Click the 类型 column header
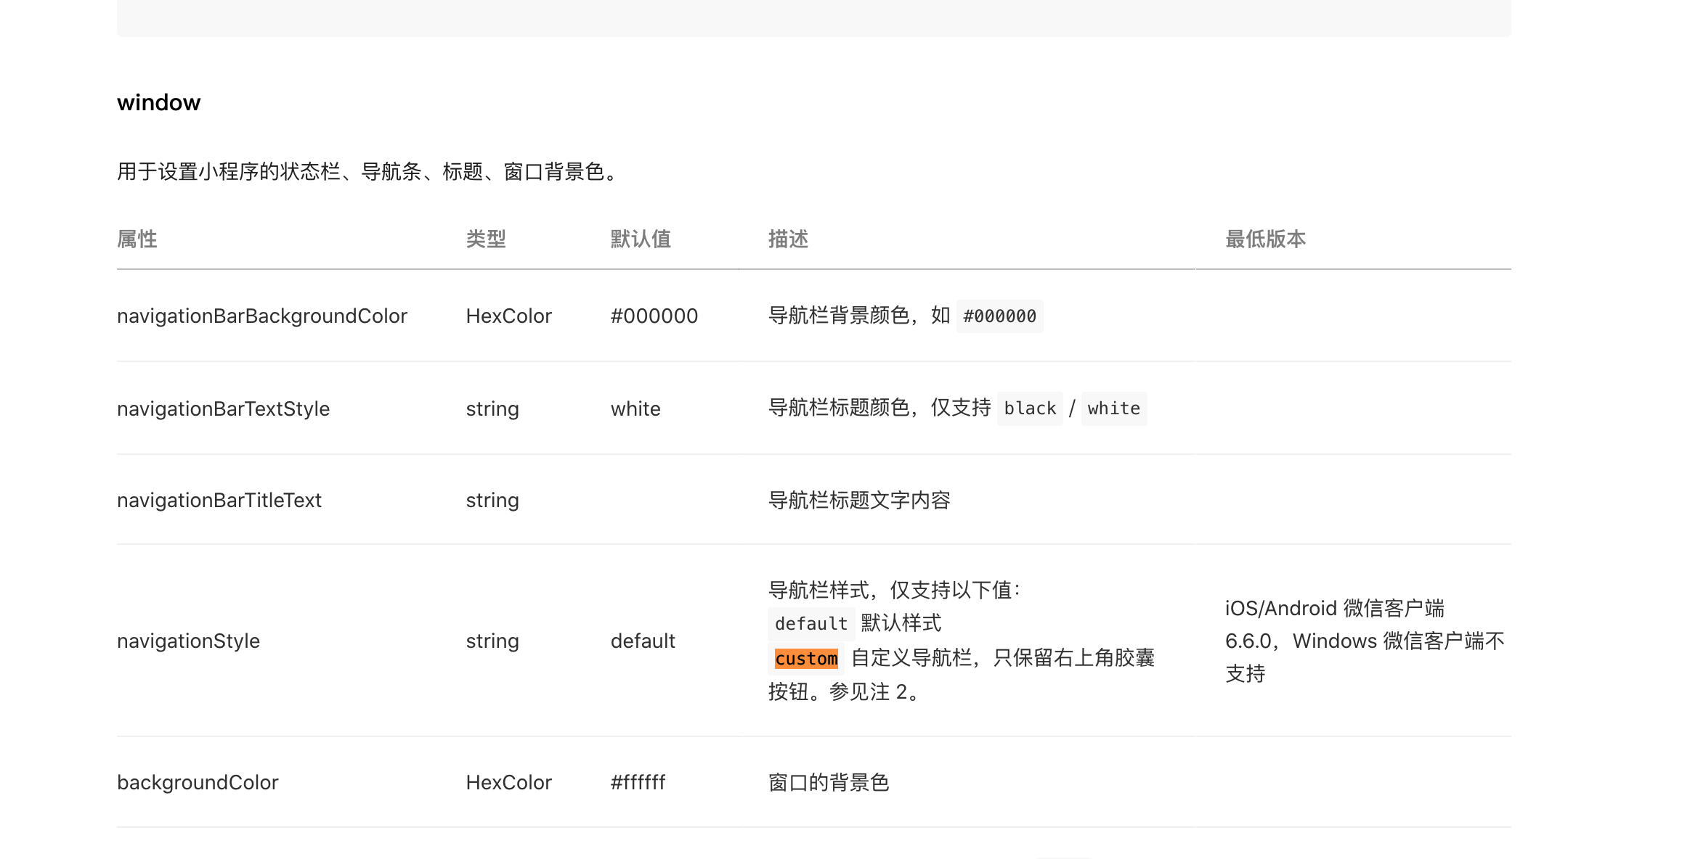 click(x=486, y=239)
